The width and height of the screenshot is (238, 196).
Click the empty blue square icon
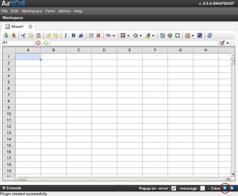tap(177, 36)
